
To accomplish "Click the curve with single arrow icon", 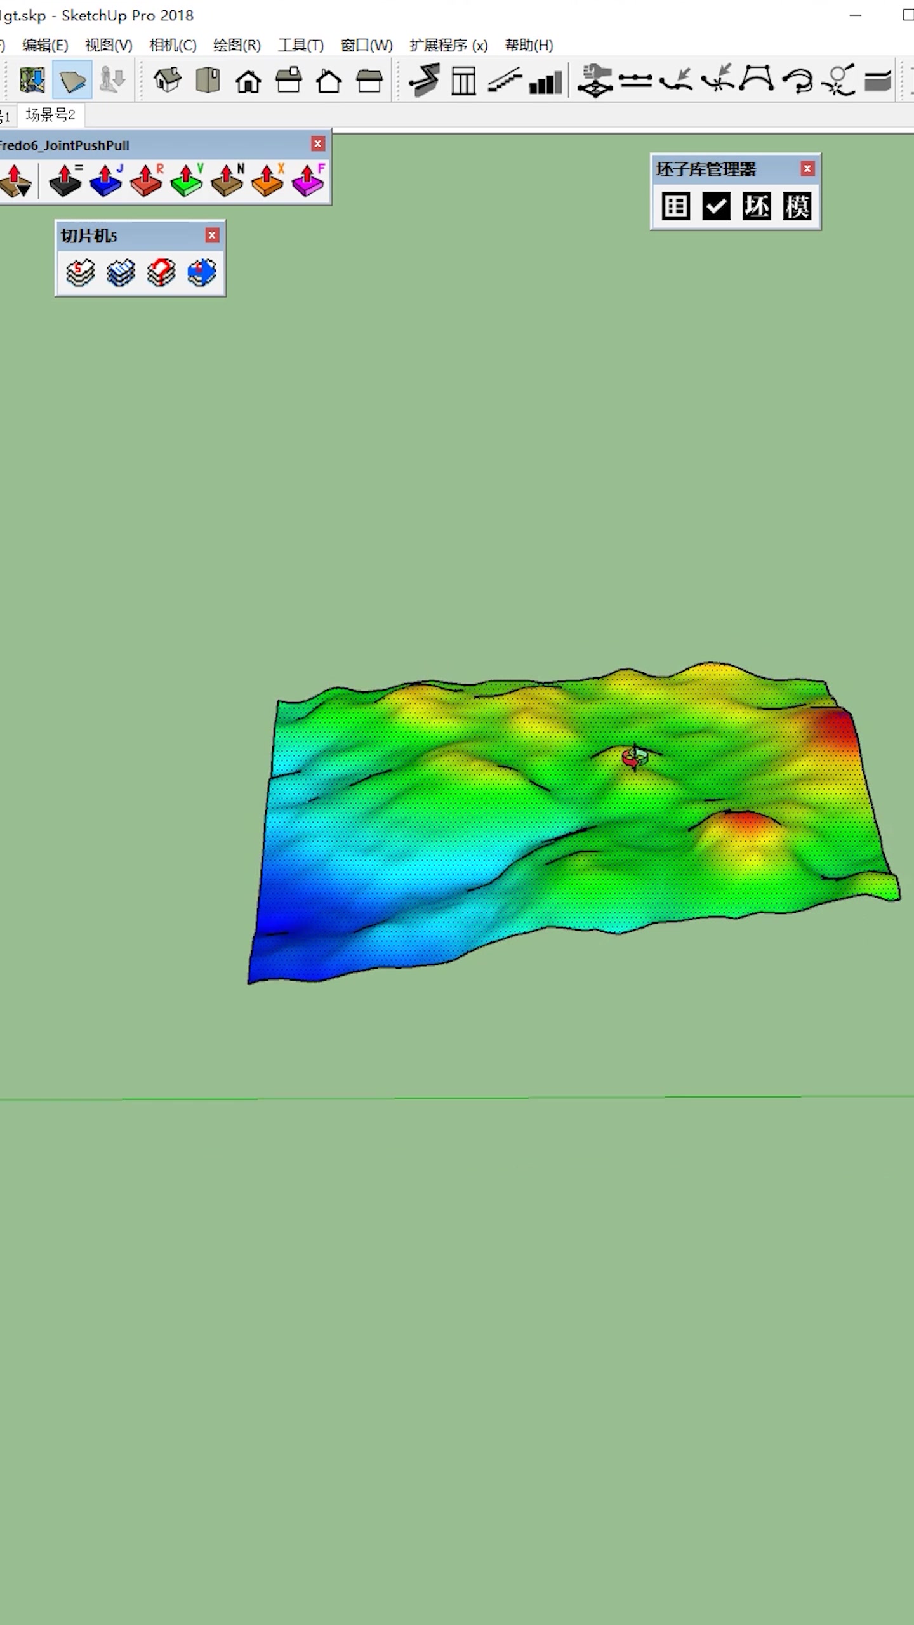I will click(676, 80).
